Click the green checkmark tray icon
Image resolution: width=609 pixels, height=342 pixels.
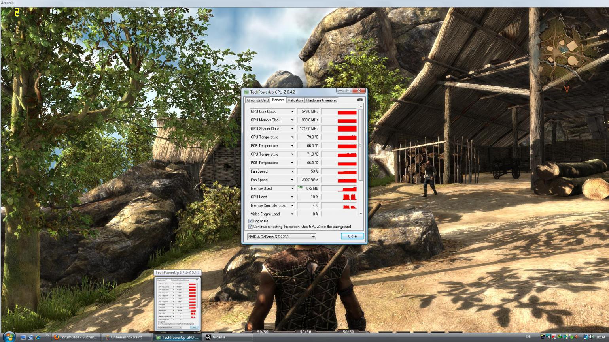571,337
